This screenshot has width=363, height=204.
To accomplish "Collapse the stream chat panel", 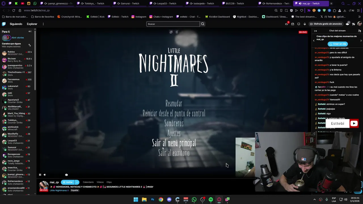I will click(x=315, y=31).
